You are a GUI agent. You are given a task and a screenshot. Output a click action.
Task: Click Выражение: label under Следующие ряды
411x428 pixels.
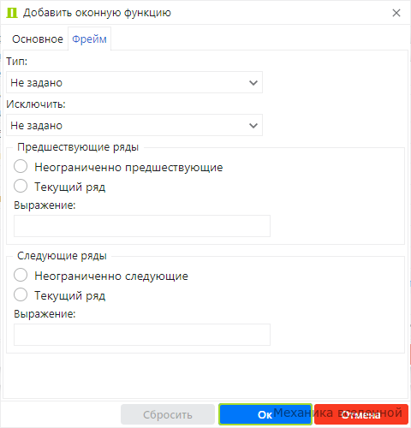[45, 314]
